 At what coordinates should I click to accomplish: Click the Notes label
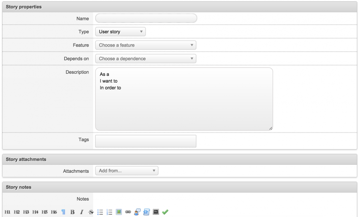(x=83, y=199)
